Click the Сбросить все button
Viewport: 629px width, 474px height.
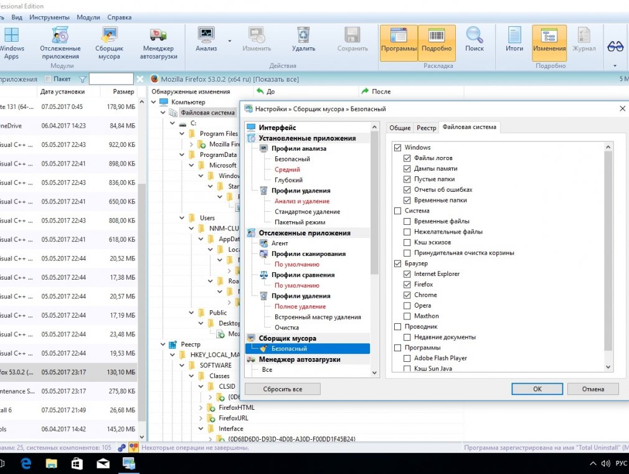pyautogui.click(x=282, y=389)
